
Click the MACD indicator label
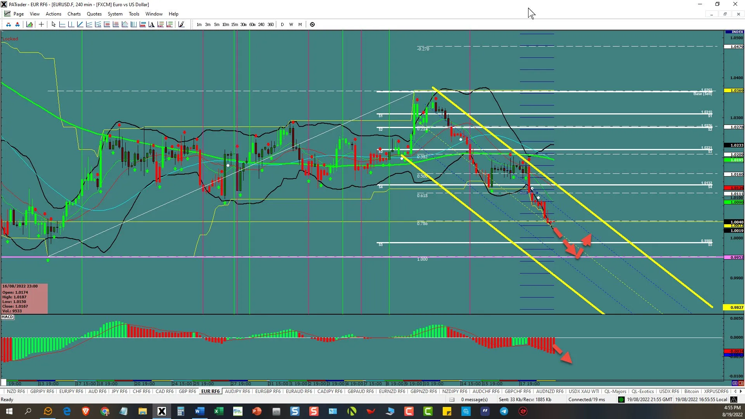pyautogui.click(x=7, y=317)
